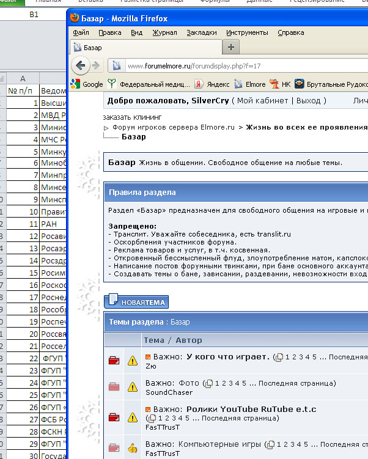Open a new tab with plus button

(x=230, y=47)
